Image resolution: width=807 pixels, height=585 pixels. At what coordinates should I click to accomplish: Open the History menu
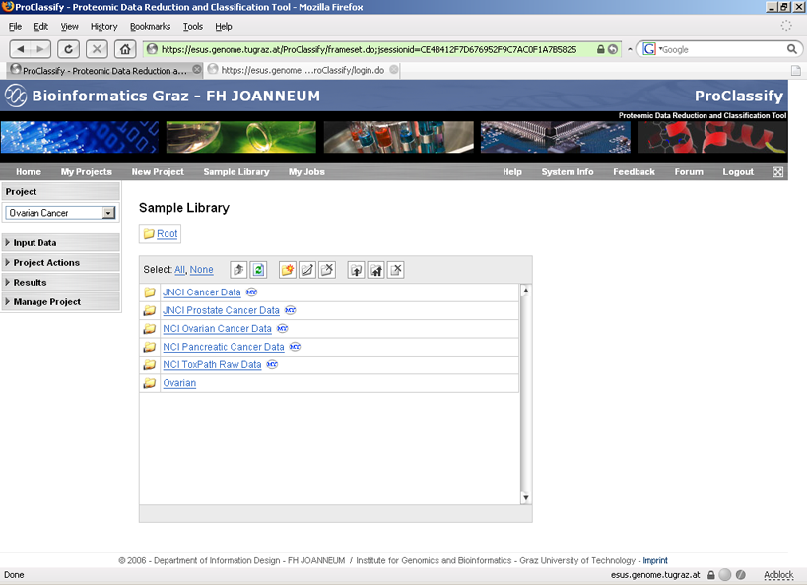pyautogui.click(x=104, y=27)
